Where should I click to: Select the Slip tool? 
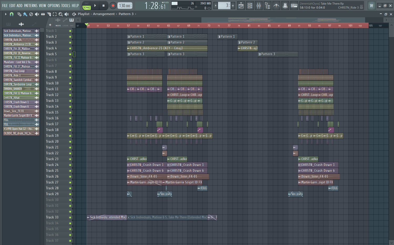43,14
